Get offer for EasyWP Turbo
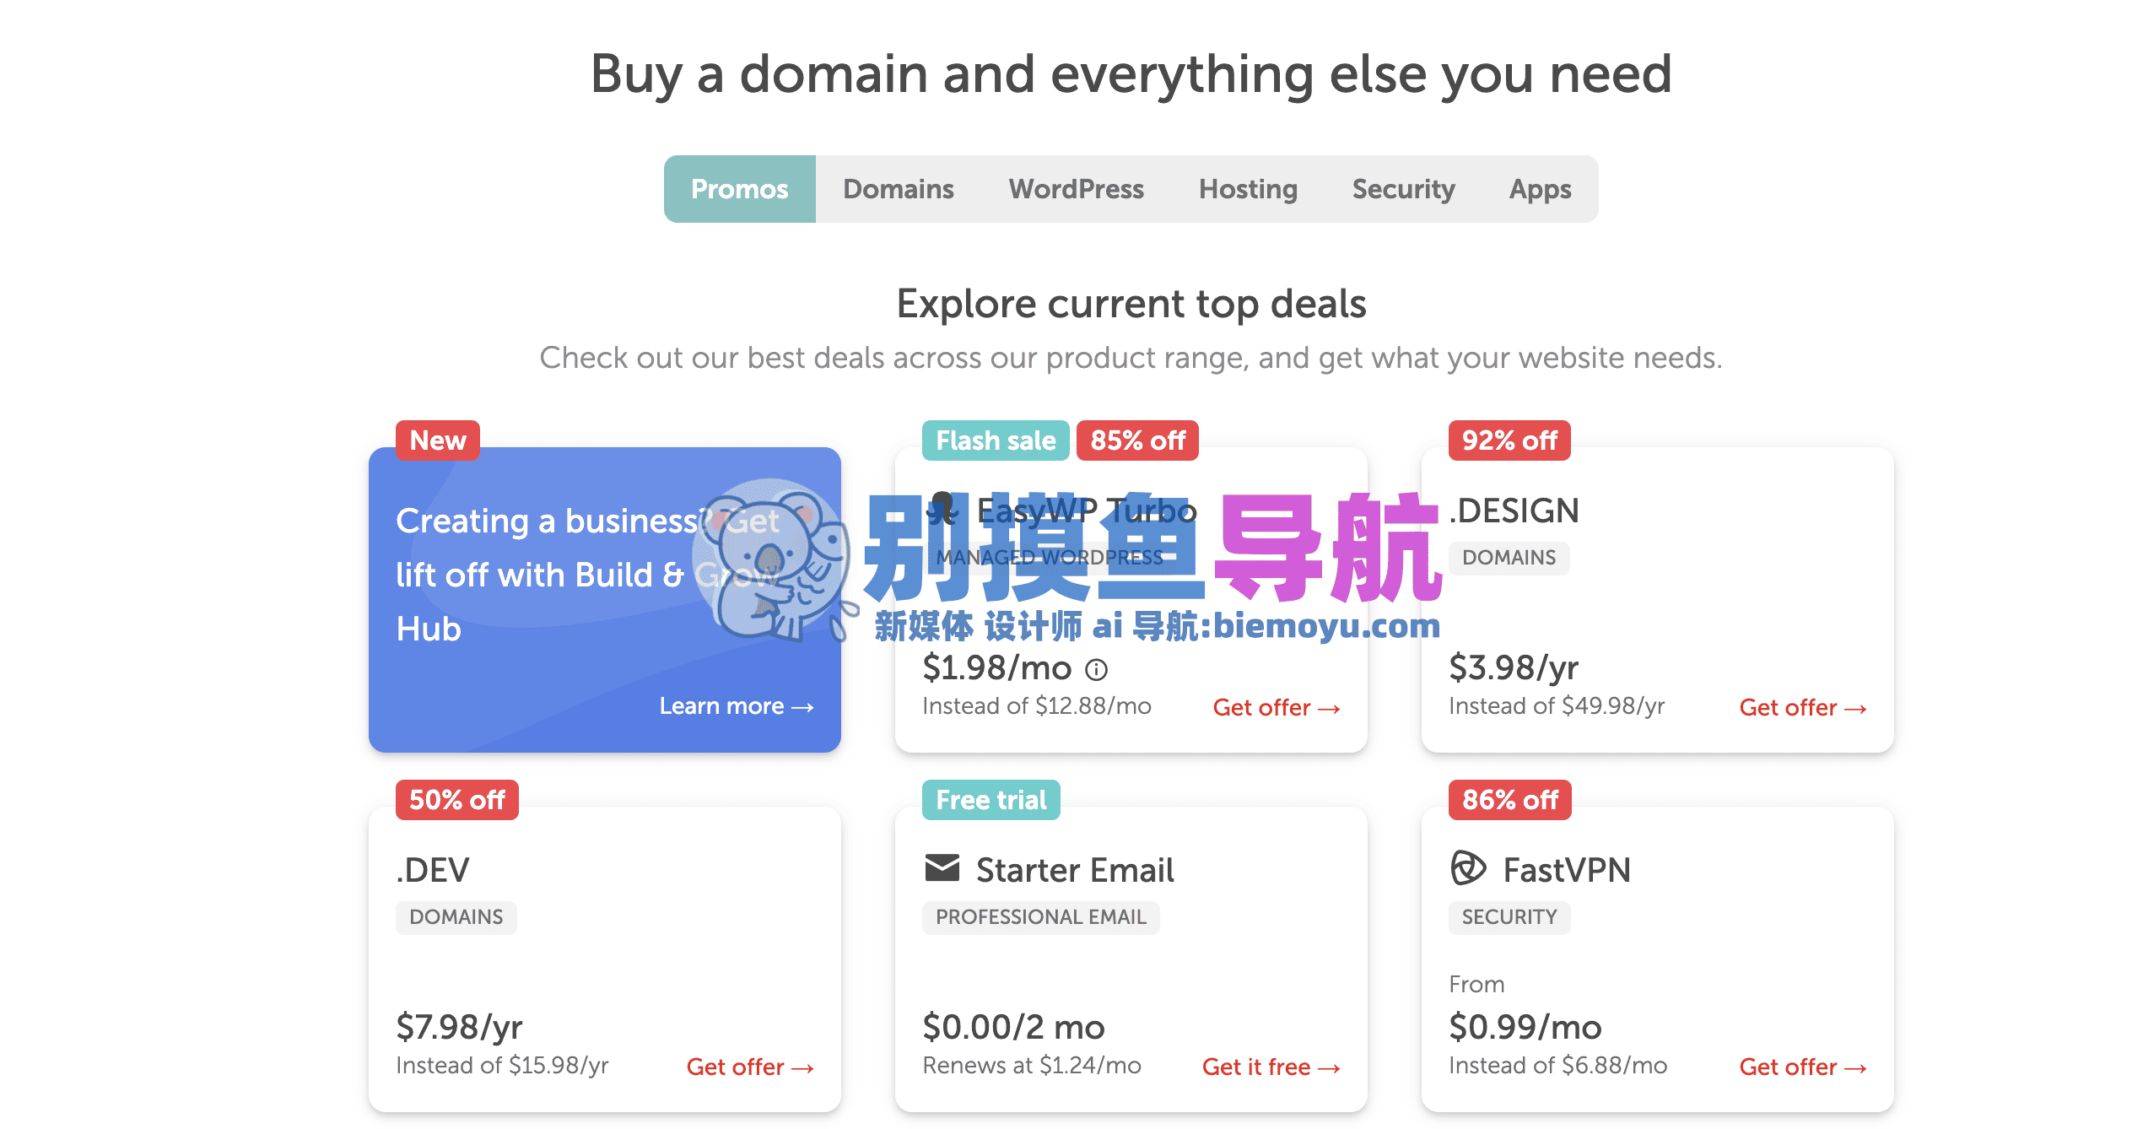The image size is (2143, 1129). [x=1277, y=708]
